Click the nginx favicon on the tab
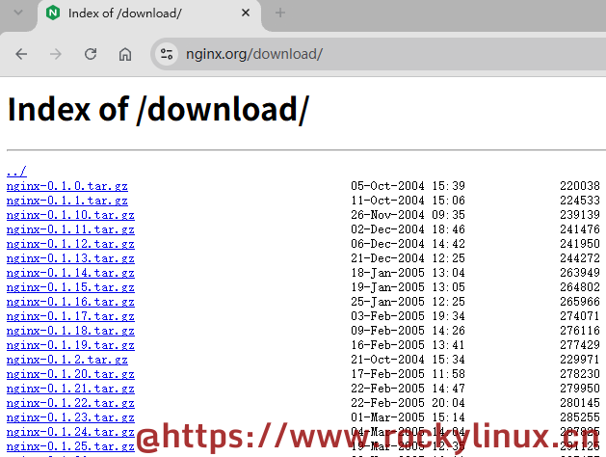 pyautogui.click(x=53, y=13)
